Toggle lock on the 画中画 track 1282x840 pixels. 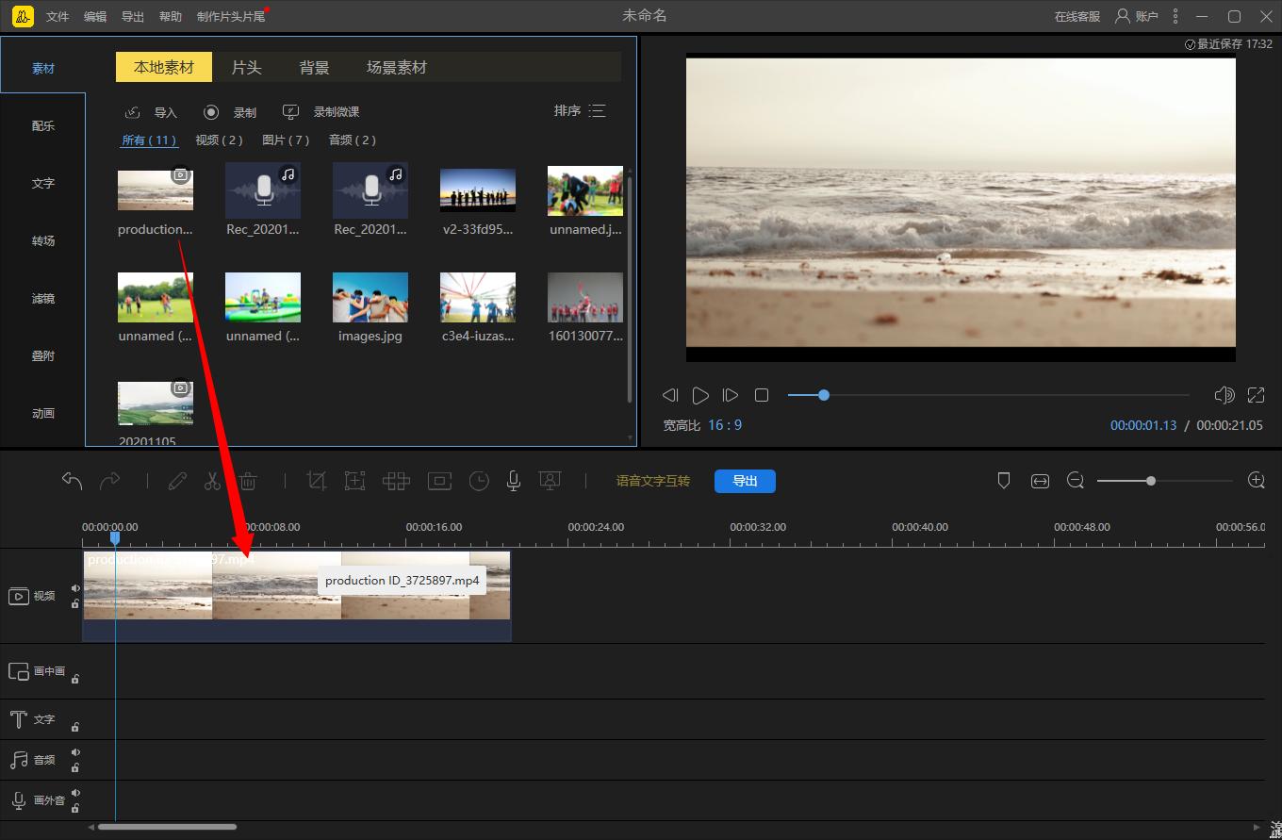pos(75,678)
